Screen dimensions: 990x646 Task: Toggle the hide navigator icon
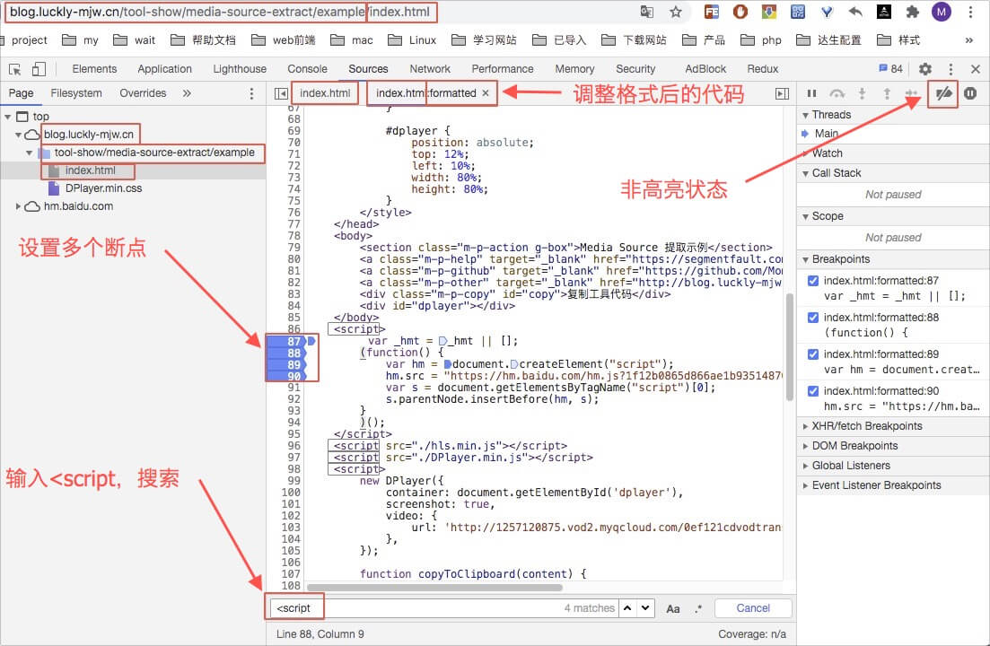tap(281, 93)
